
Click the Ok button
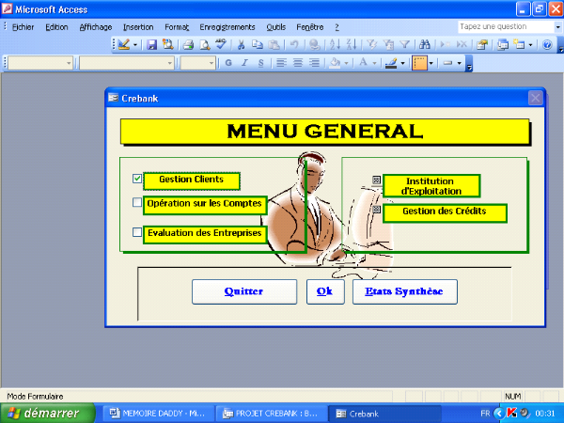tap(325, 291)
